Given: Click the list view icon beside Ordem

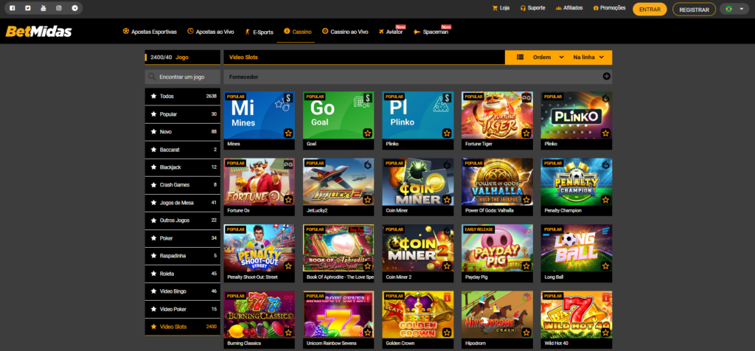Looking at the screenshot, I should (x=520, y=58).
